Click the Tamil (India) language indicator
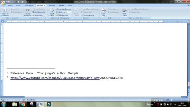Viewport: 190px width, 107px height. pos(31,100)
